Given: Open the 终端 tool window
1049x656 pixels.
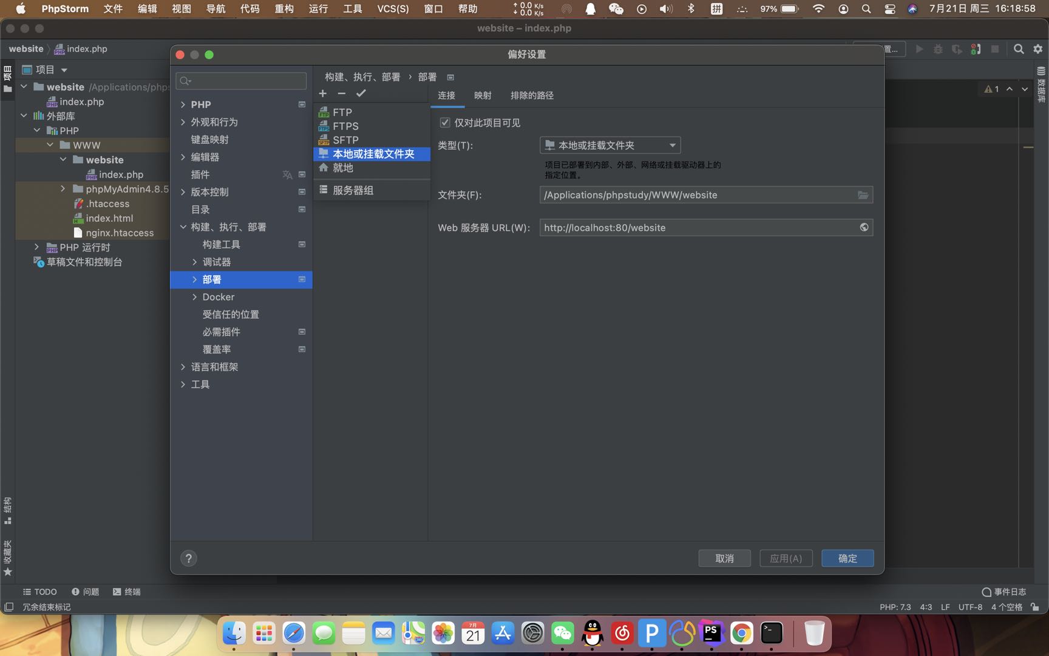Looking at the screenshot, I should [x=126, y=592].
